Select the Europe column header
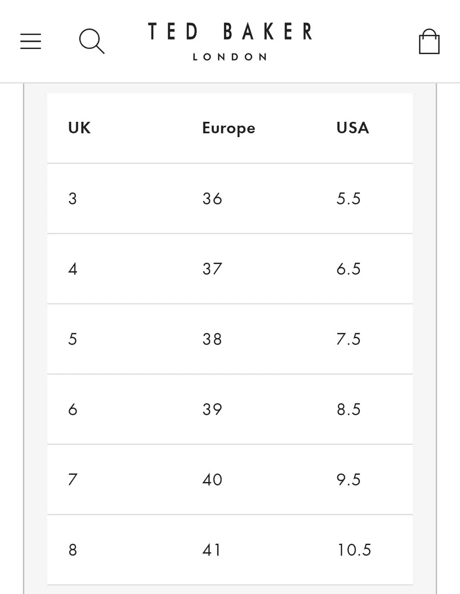This screenshot has height=594, width=460. click(x=229, y=129)
